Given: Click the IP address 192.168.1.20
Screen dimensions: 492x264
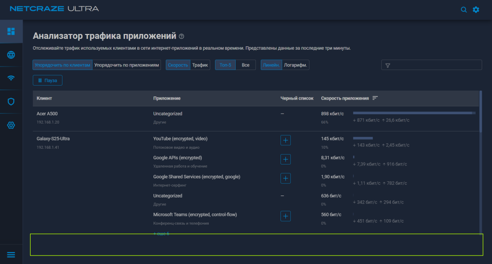Looking at the screenshot, I should [x=48, y=122].
